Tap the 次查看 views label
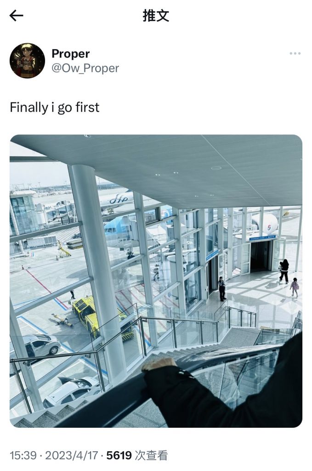312x471 pixels. pos(151,455)
